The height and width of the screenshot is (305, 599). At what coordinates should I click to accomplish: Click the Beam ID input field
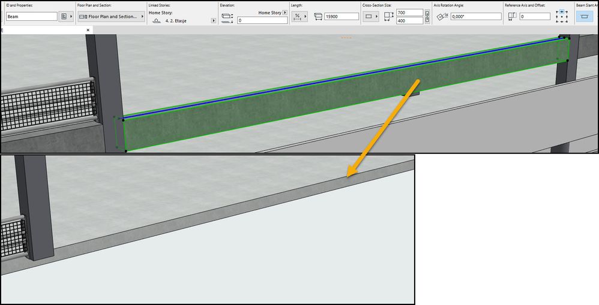31,16
